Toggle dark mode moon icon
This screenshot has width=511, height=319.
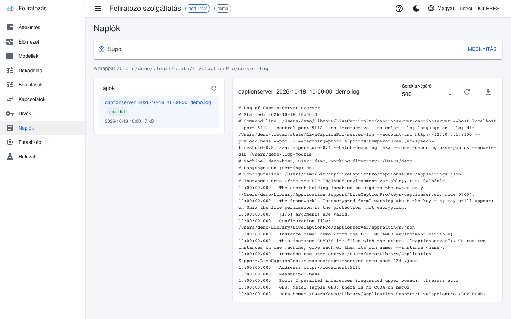coord(416,9)
